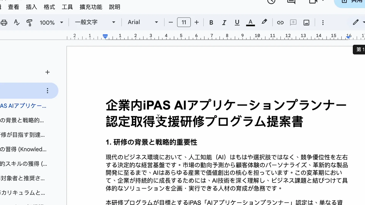Open the 擴充功能 menu
Image resolution: width=365 pixels, height=205 pixels.
click(x=91, y=7)
